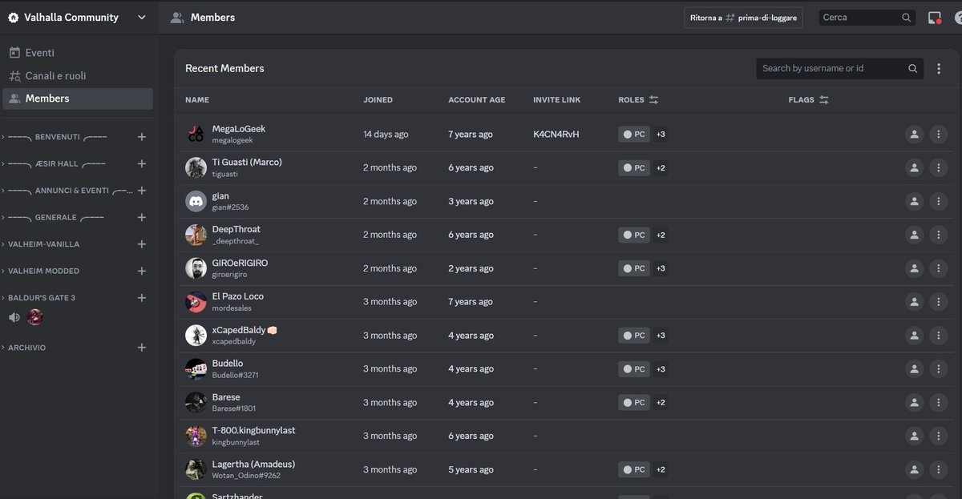Open the three-dot overflow menu on Ti Guasti's row
Image resolution: width=962 pixels, height=499 pixels.
coord(938,167)
